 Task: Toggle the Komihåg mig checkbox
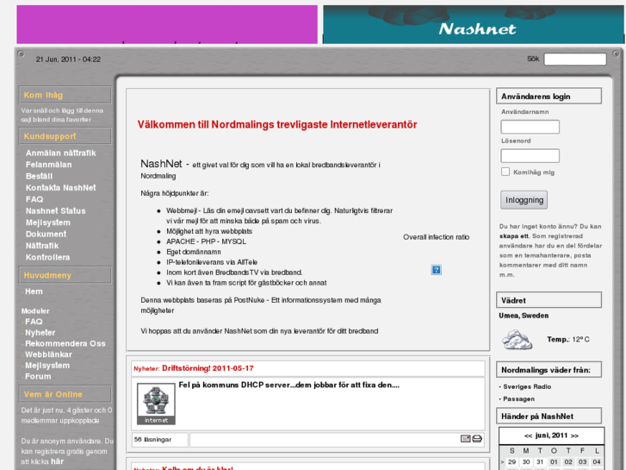[505, 172]
